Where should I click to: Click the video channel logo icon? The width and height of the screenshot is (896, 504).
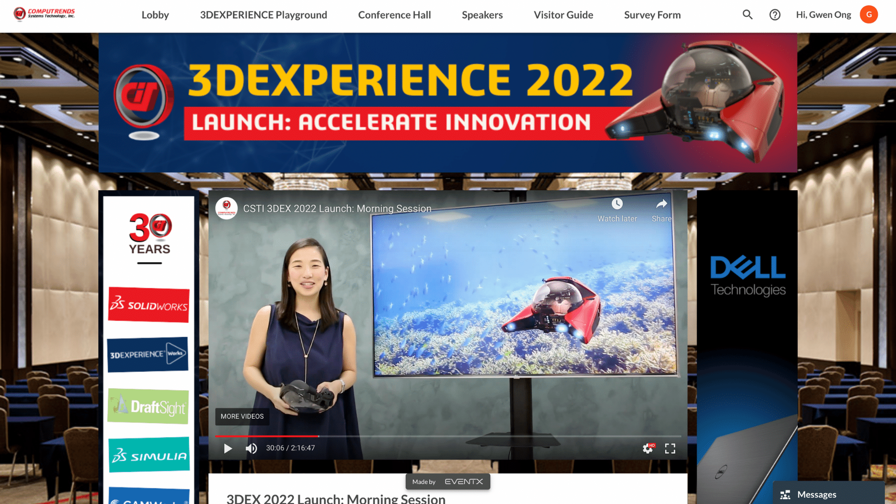[227, 209]
